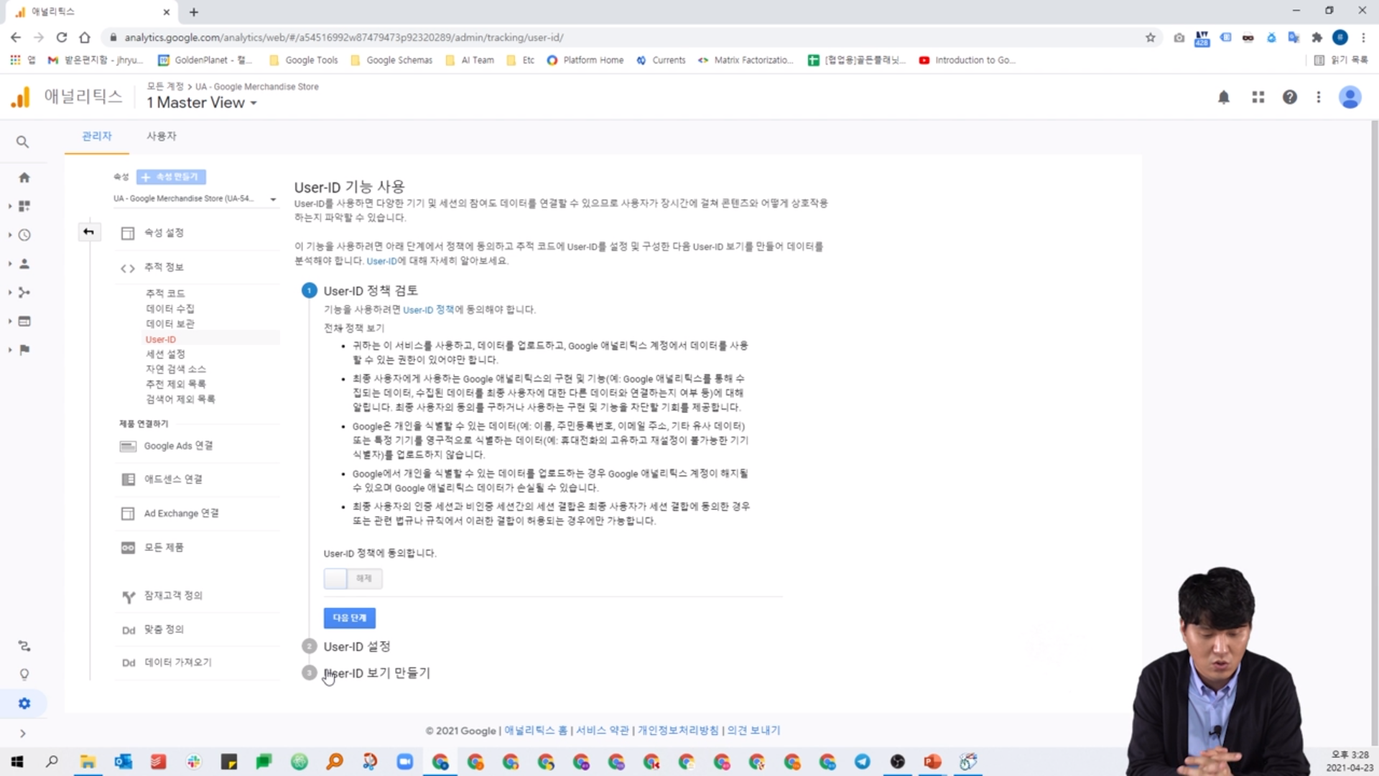Viewport: 1379px width, 776px height.
Task: Expand step 2 User-ID 설정
Action: point(356,647)
